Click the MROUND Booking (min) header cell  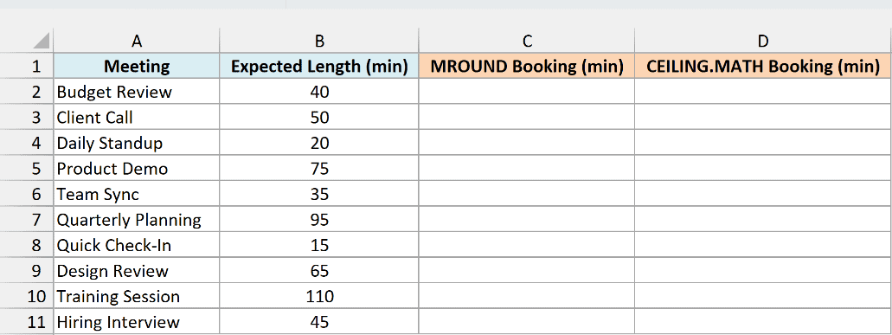click(x=527, y=66)
